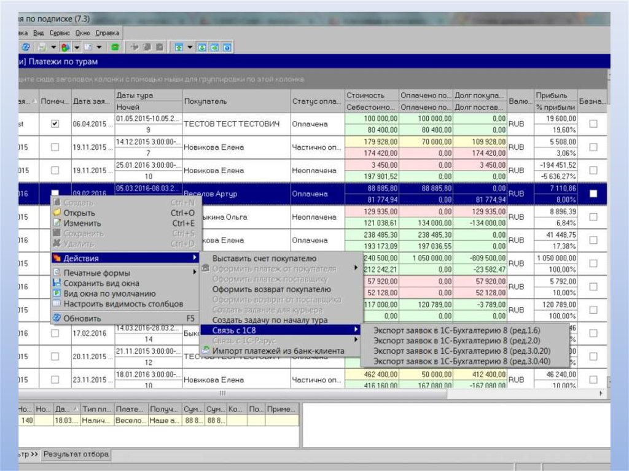Choose Изменить in the context menu
Viewport: 629px width, 471px height.
pyautogui.click(x=125, y=223)
